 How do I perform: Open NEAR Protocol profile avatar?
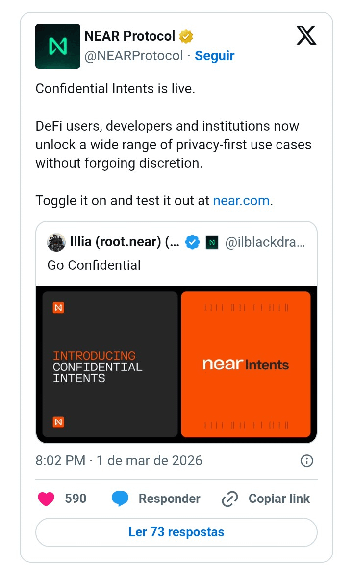(x=58, y=46)
